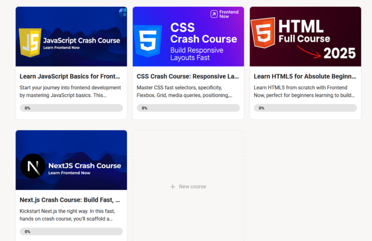Click the Frontend Now arrow logo icon
The image size is (372, 241).
point(214,14)
